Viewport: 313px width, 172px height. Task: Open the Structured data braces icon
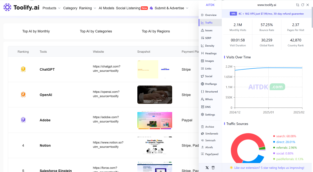tap(202, 92)
